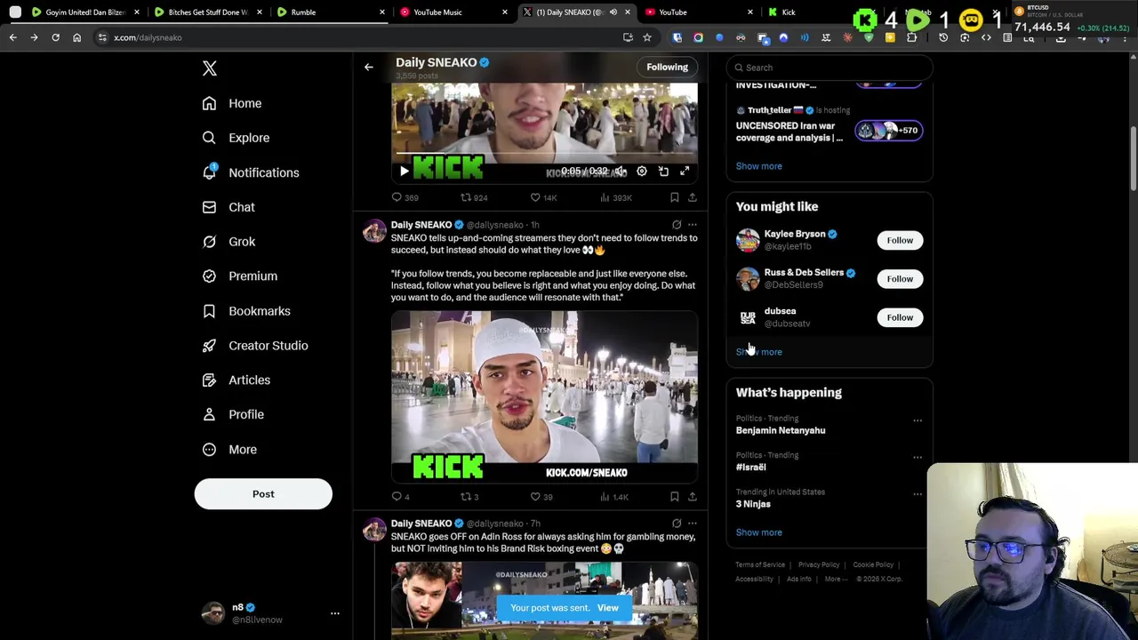The image size is (1138, 640).
Task: Show more under live Spaces list
Action: pyautogui.click(x=758, y=166)
